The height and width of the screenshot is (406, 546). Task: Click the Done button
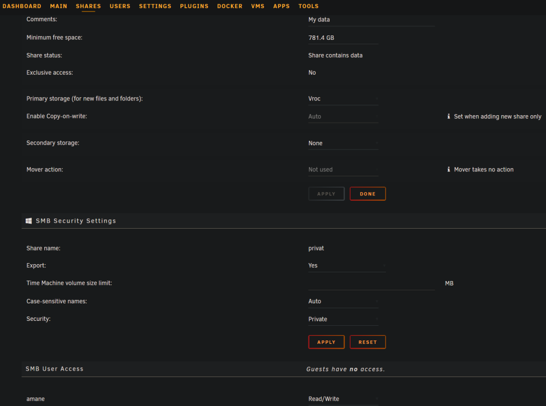click(x=367, y=194)
